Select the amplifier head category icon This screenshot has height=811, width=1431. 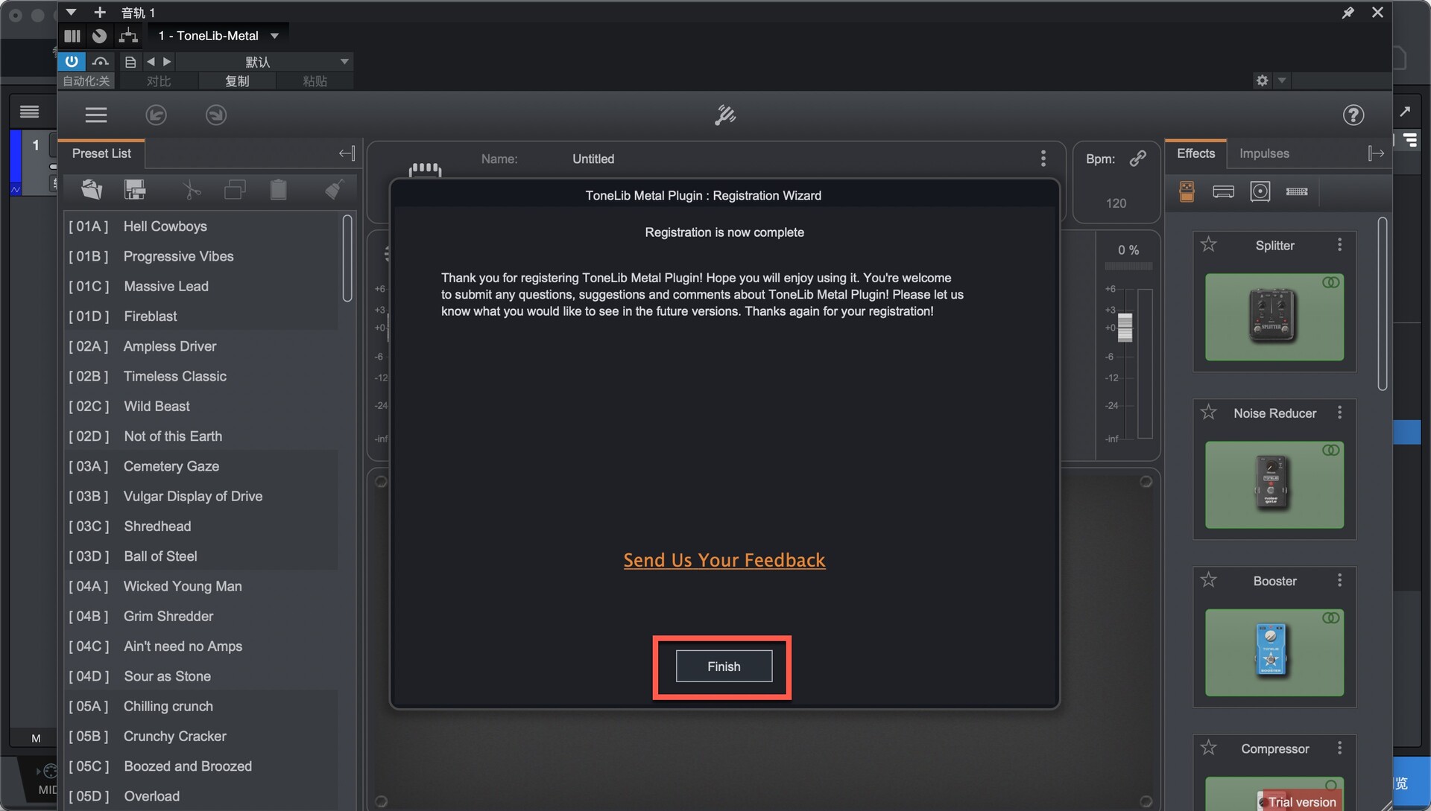tap(1223, 191)
